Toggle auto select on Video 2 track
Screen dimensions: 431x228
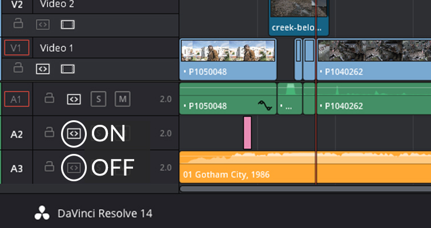[43, 25]
